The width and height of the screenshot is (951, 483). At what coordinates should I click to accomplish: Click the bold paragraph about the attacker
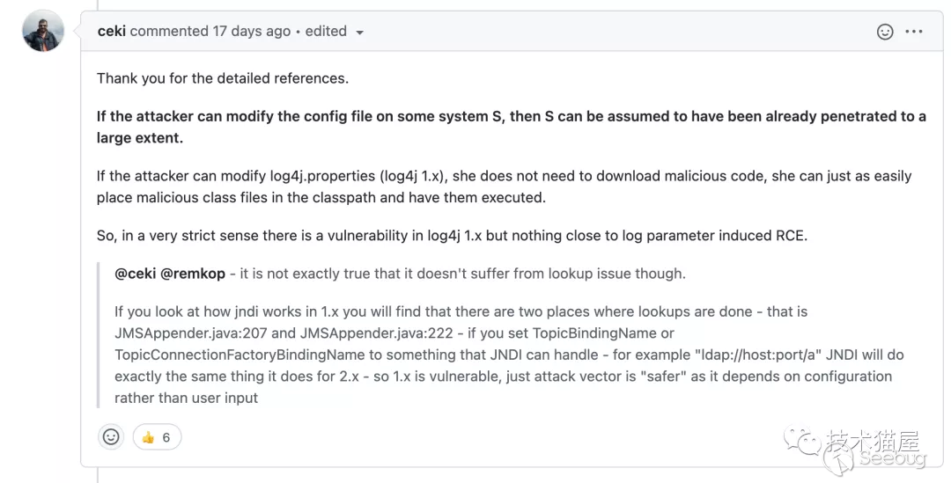(x=511, y=128)
